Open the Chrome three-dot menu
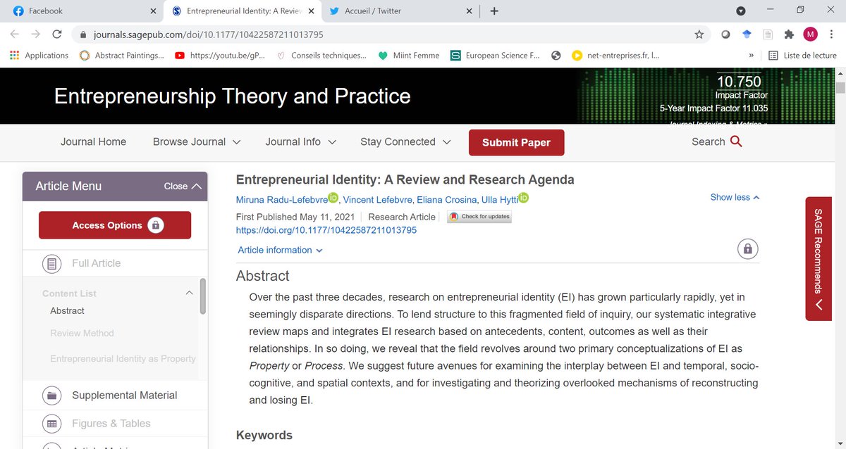Screen dimensions: 846x449 tap(831, 34)
